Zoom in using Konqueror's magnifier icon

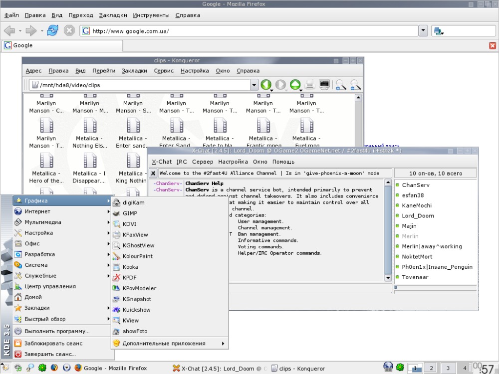(340, 84)
